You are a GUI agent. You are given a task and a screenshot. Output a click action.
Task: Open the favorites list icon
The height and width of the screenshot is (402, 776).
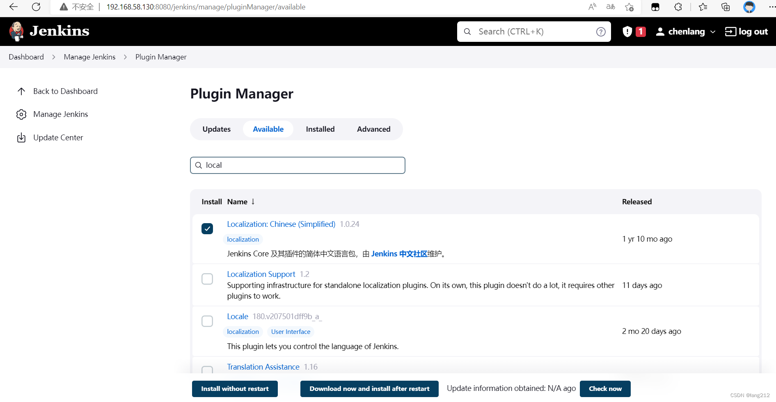(x=703, y=7)
